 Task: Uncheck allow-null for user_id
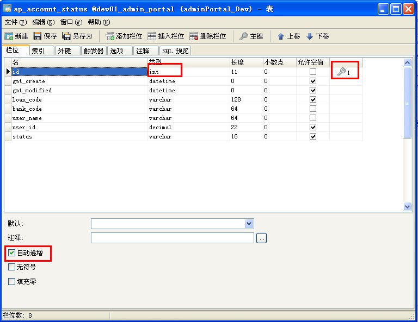[x=313, y=127]
